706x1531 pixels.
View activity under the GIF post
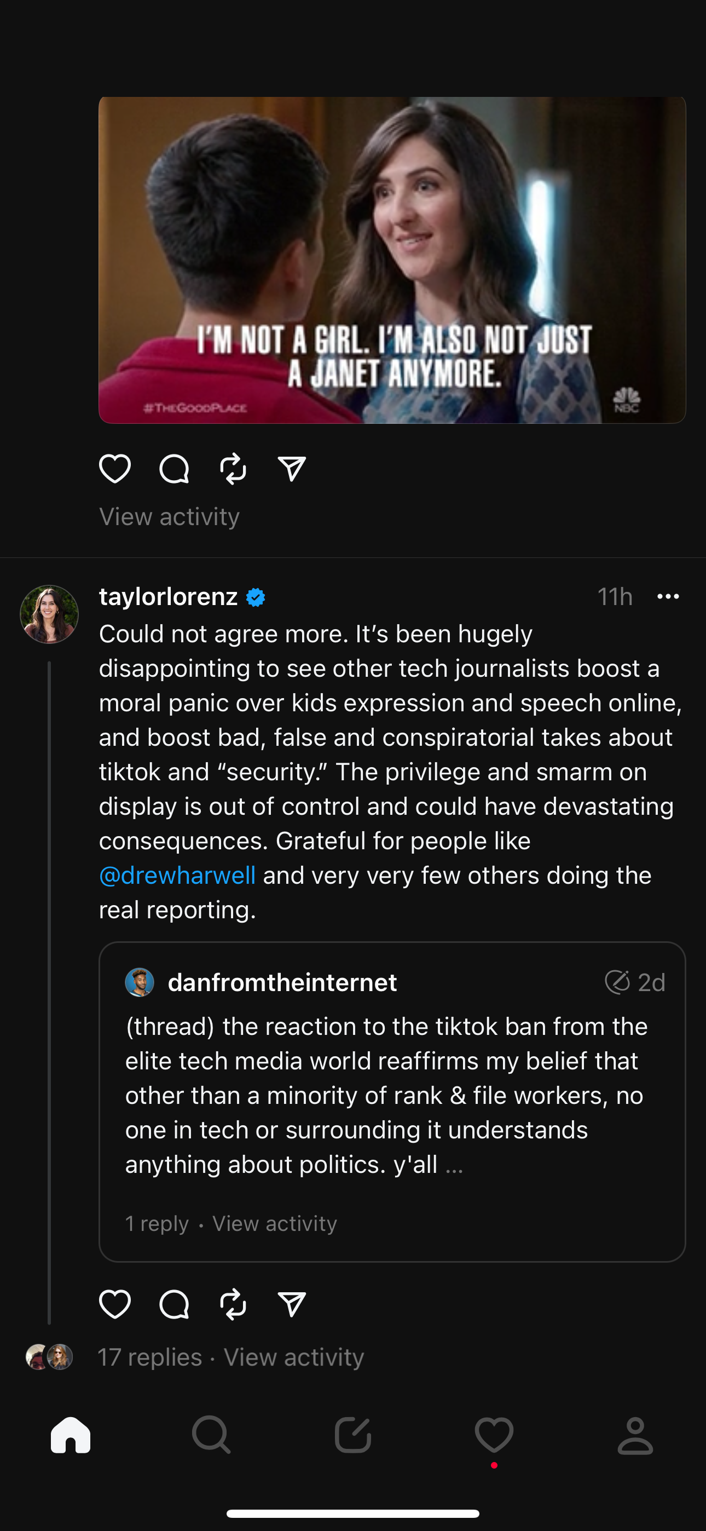coord(169,517)
